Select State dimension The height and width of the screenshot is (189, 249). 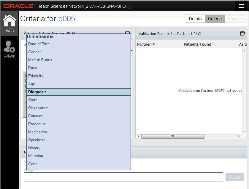(79, 100)
